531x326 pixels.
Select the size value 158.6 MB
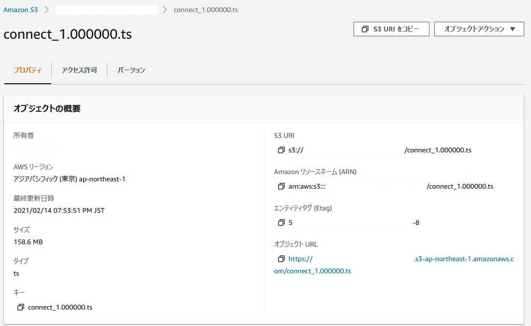tap(28, 242)
